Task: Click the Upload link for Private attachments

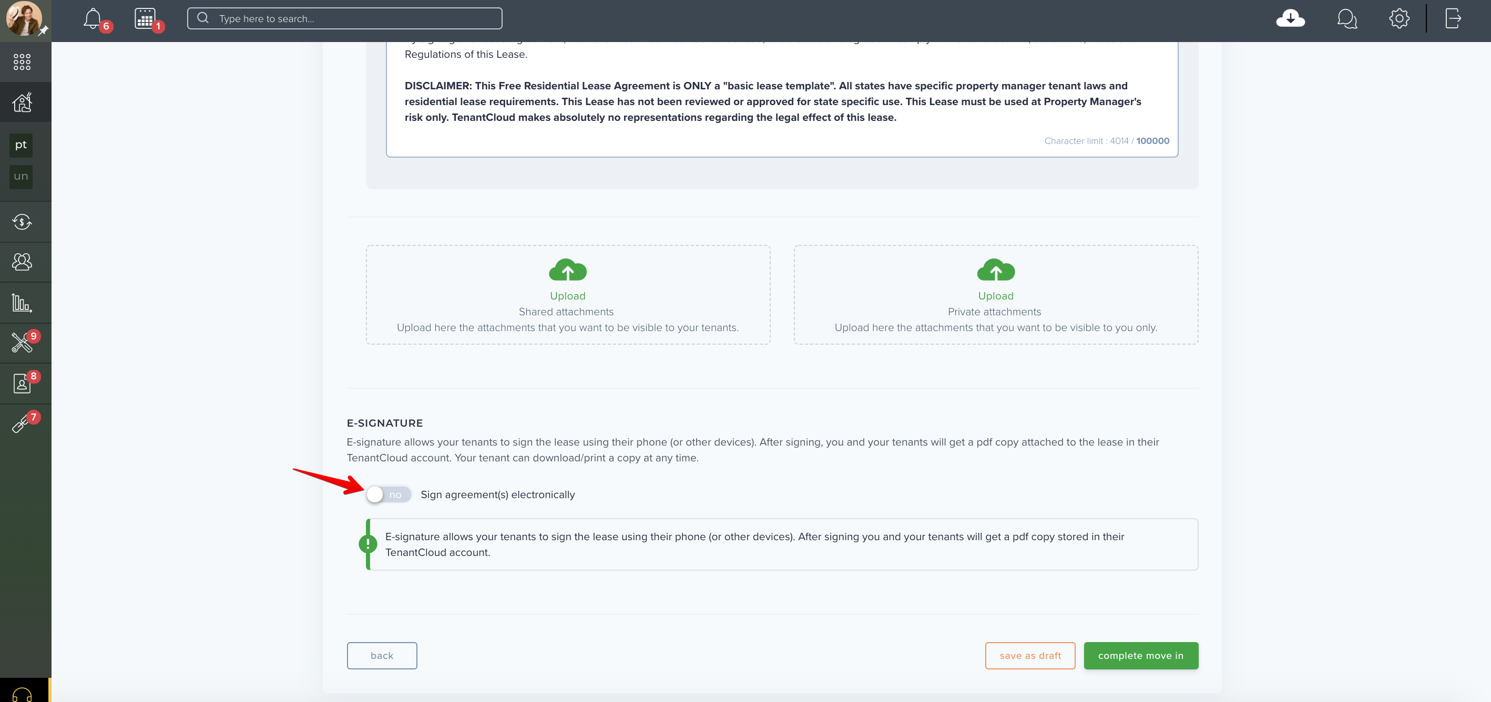Action: click(x=996, y=295)
